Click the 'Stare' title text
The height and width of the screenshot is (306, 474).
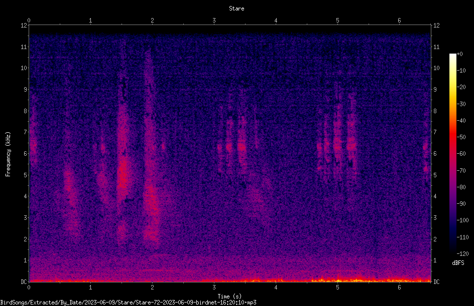pos(236,9)
